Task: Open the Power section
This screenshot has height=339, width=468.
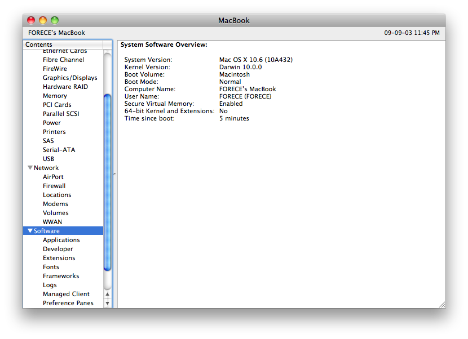Action: pyautogui.click(x=52, y=123)
